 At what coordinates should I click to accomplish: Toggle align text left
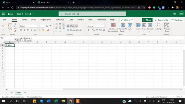click(57, 28)
